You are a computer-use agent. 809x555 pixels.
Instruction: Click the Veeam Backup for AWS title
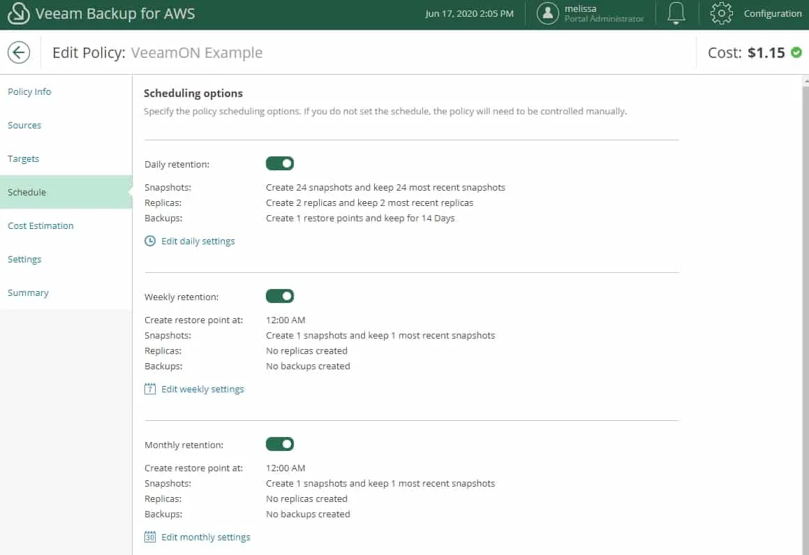(x=115, y=13)
